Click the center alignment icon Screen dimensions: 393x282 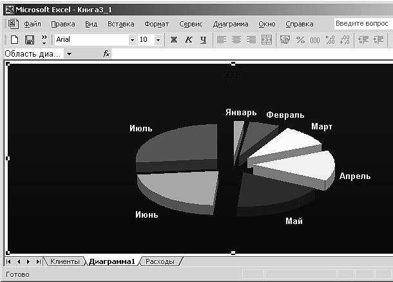coord(236,40)
